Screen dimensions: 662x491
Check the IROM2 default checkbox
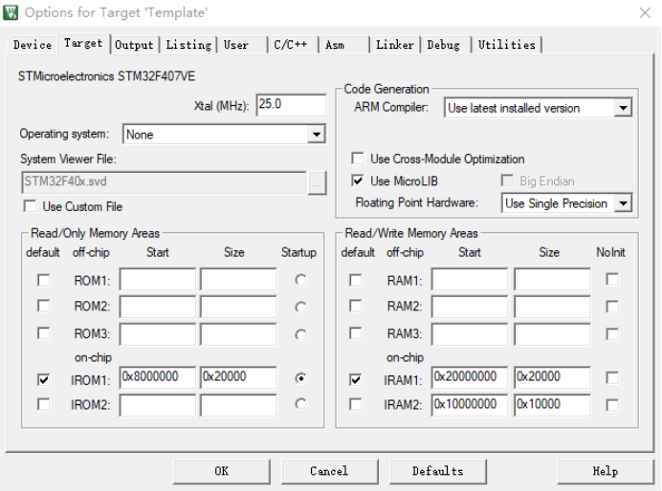(x=43, y=405)
